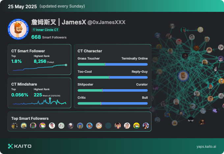Viewport: 224px width, 154px height.
Task: Click the 'Bull' label
Action: [145, 98]
